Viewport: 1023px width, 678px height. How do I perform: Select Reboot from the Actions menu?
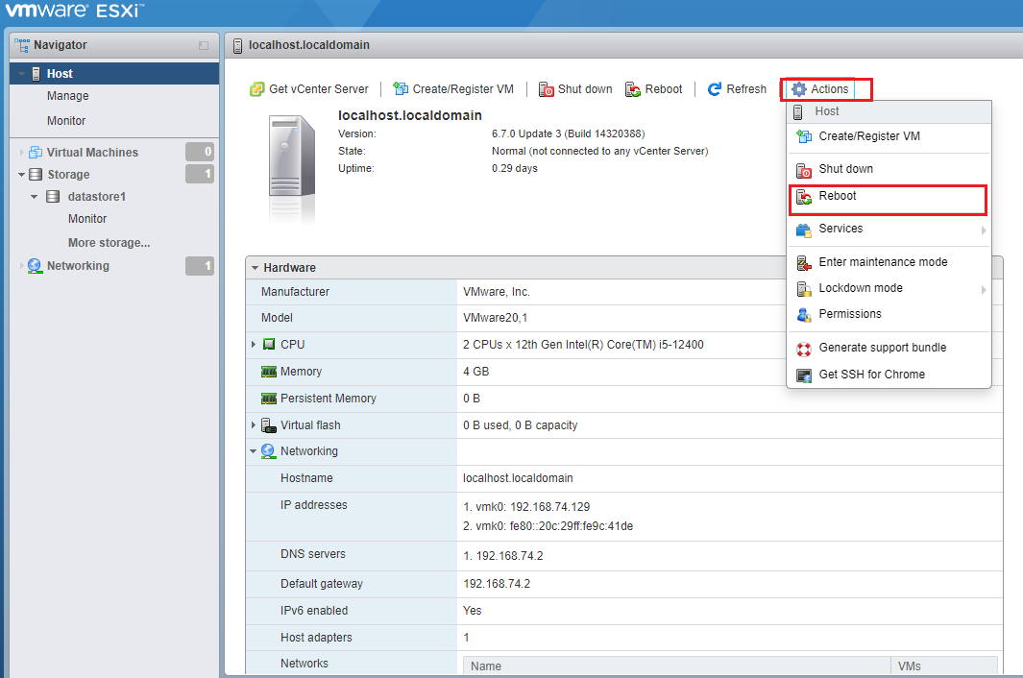tap(888, 197)
